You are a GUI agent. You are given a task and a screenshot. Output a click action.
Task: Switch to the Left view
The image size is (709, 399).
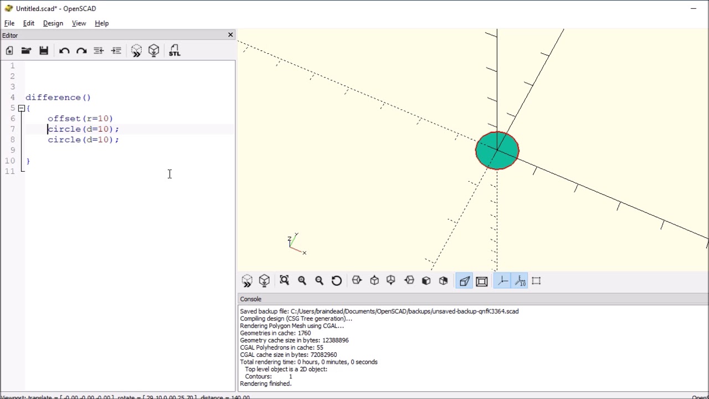pos(409,281)
